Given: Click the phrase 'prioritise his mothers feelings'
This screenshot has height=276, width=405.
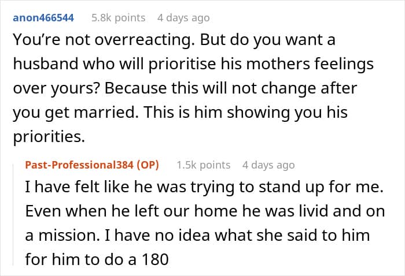Looking at the screenshot, I should coord(261,64).
